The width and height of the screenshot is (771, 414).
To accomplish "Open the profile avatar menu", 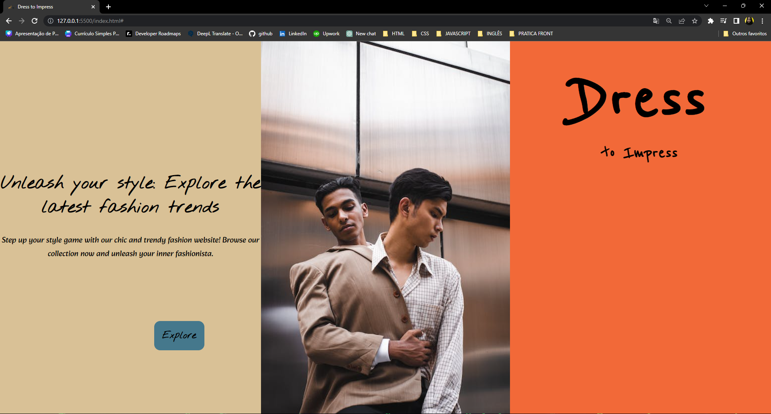I will (749, 21).
